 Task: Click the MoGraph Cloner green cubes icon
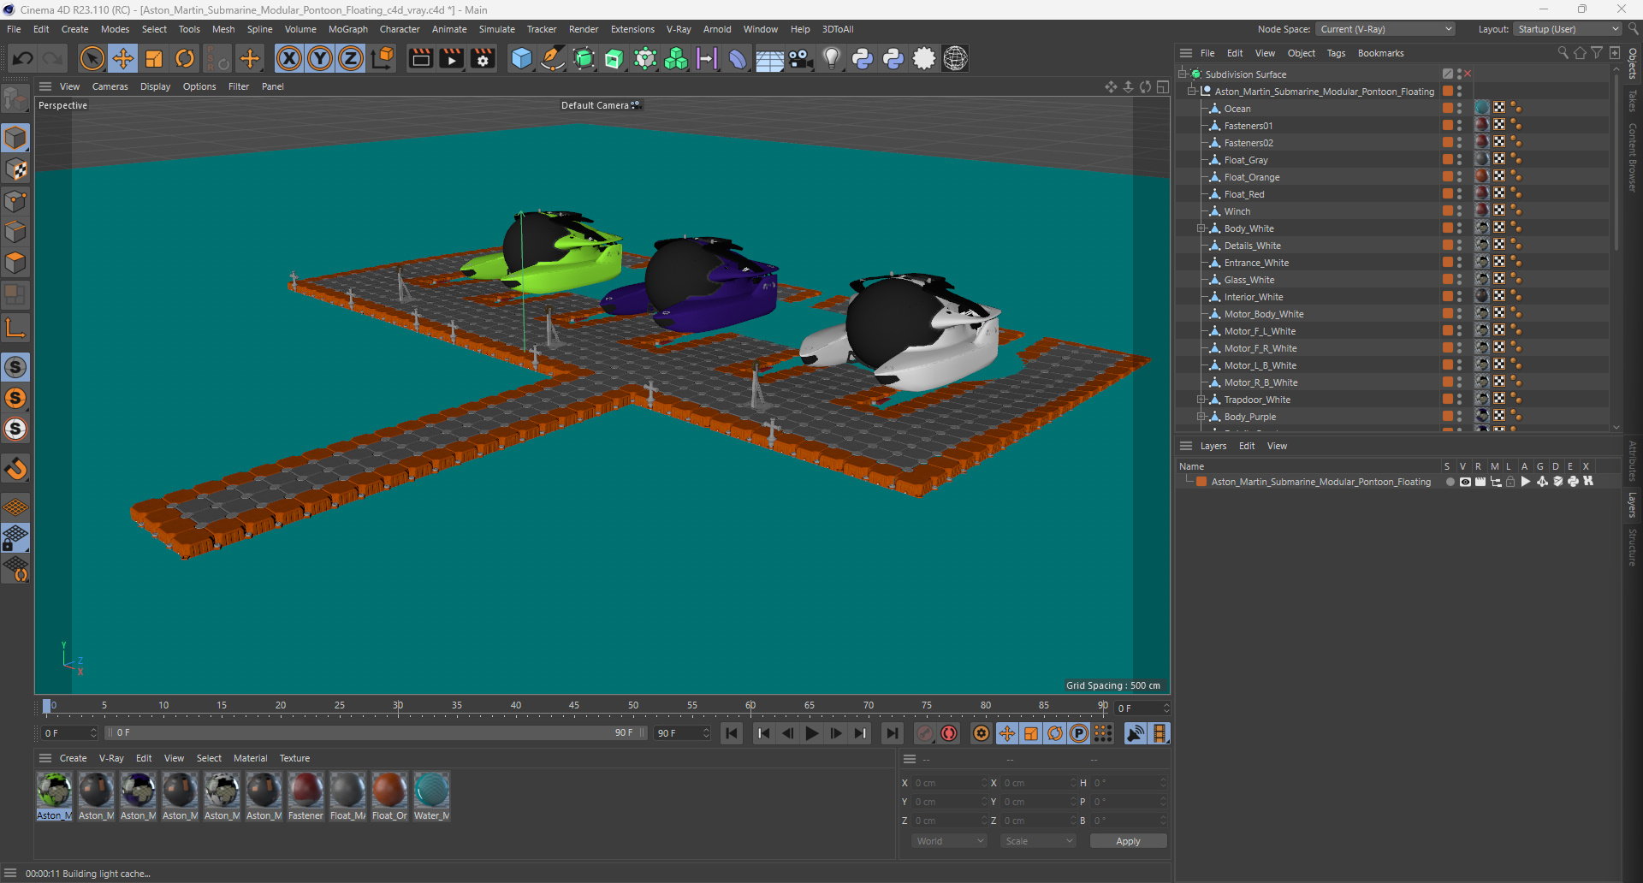(x=676, y=58)
